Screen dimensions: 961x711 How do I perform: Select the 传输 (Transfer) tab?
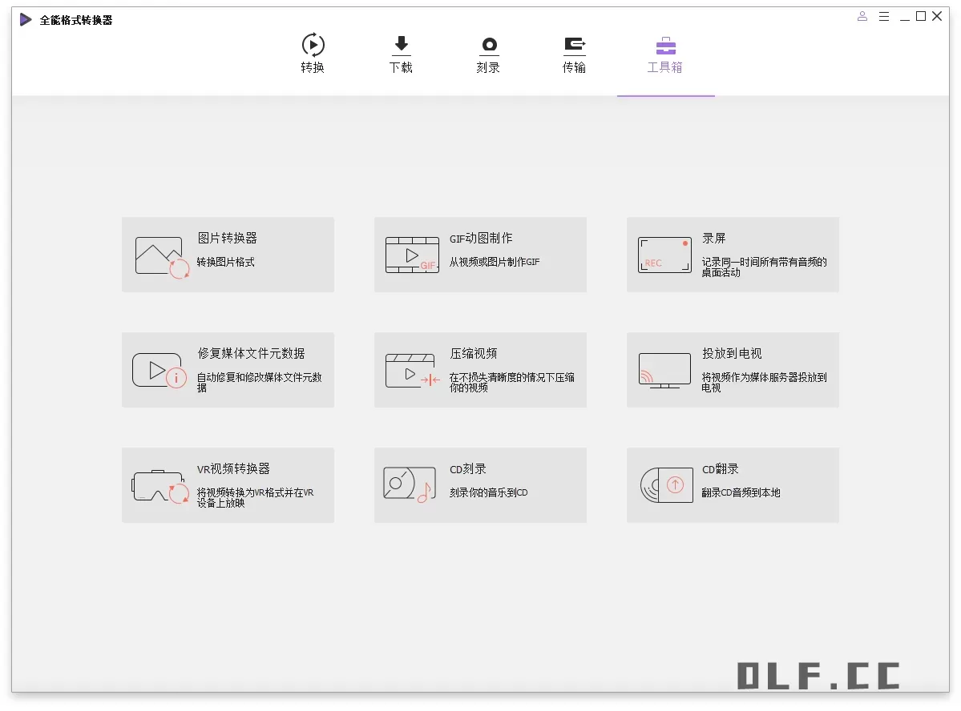pyautogui.click(x=574, y=54)
